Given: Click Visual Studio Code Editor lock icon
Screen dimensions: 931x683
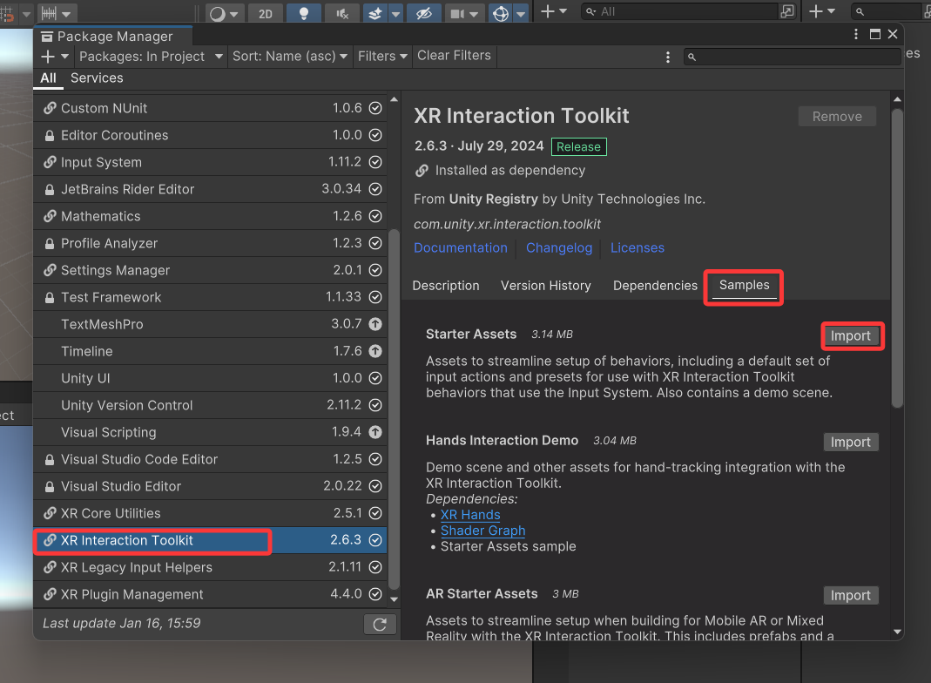Looking at the screenshot, I should 50,460.
